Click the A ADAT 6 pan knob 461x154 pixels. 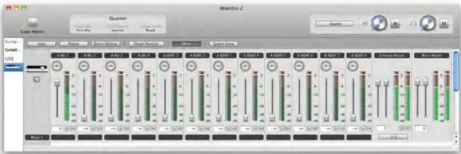coord(299,66)
